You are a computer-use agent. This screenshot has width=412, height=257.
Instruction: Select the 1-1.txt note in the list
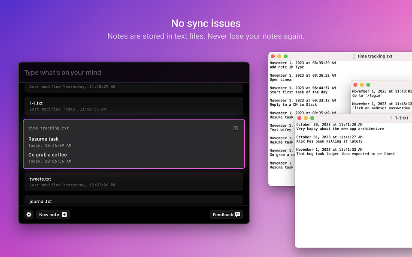[x=134, y=106]
